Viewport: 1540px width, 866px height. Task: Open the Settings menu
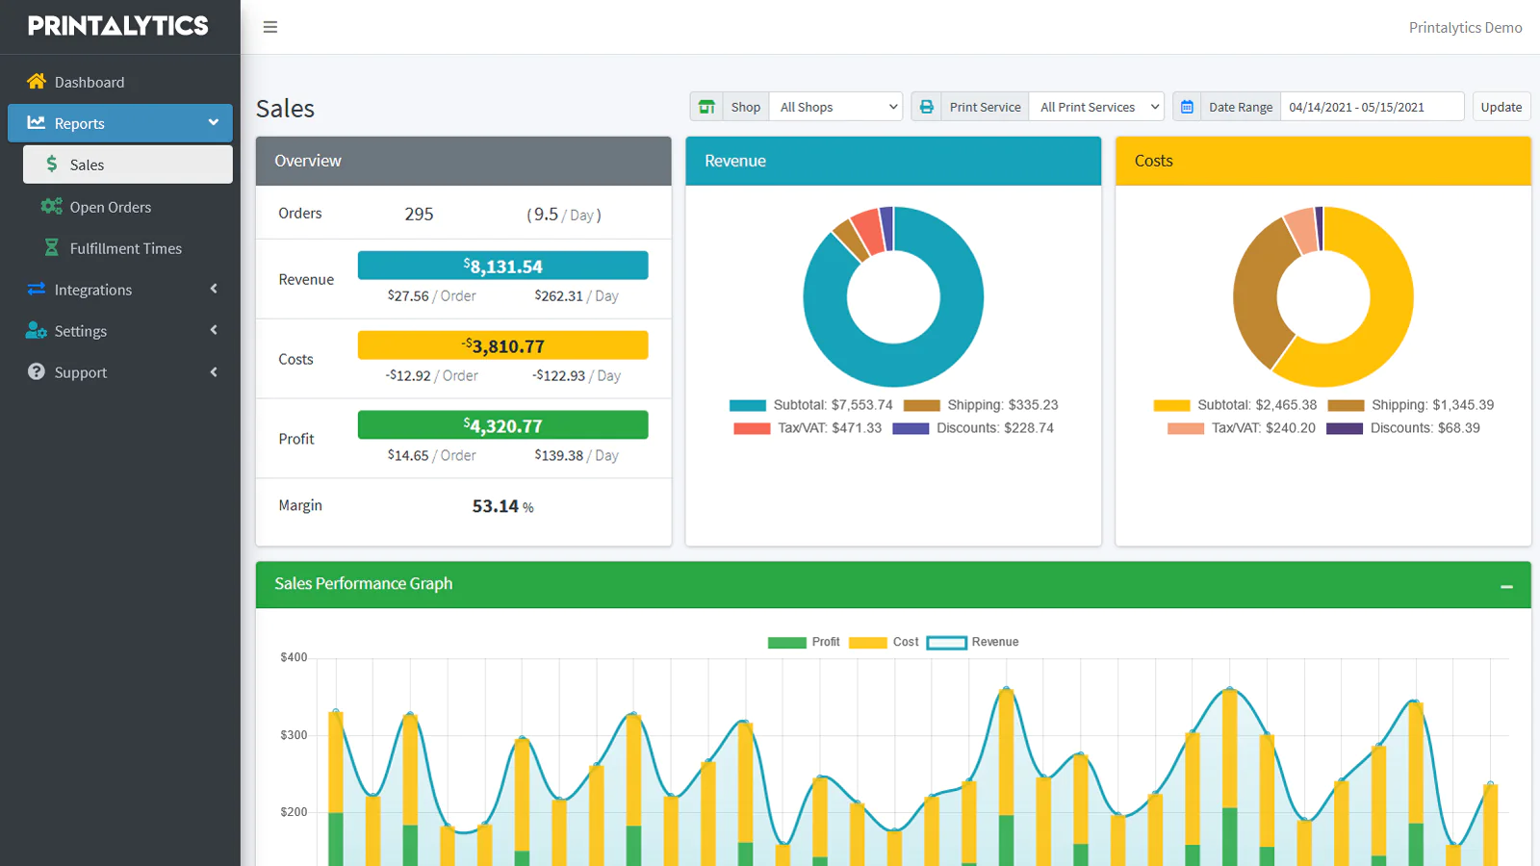pyautogui.click(x=120, y=331)
